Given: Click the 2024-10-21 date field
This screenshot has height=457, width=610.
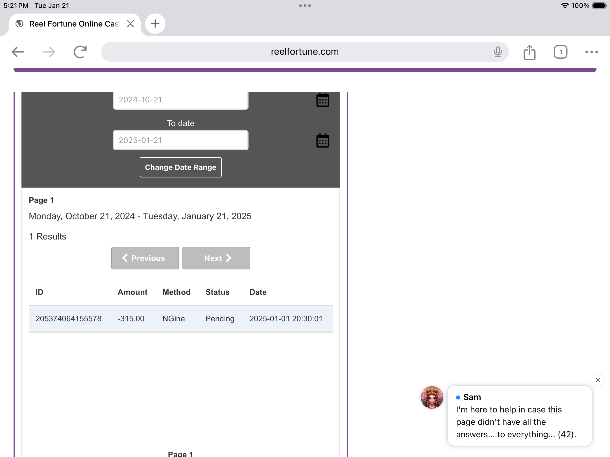Looking at the screenshot, I should [x=181, y=100].
